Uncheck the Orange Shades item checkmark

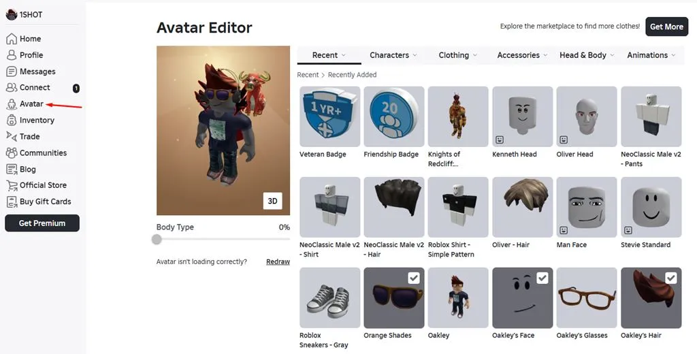click(x=413, y=278)
